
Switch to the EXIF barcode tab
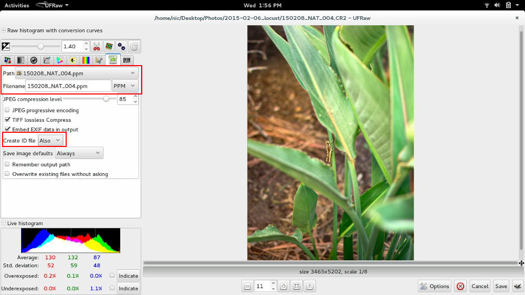[x=127, y=60]
